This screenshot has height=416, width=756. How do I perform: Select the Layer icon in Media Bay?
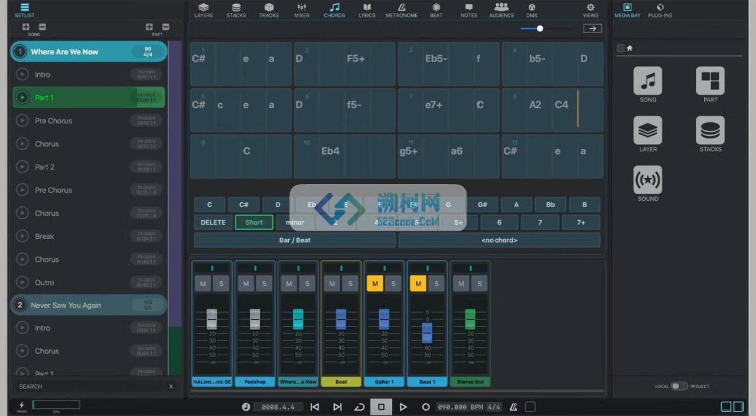pyautogui.click(x=648, y=130)
